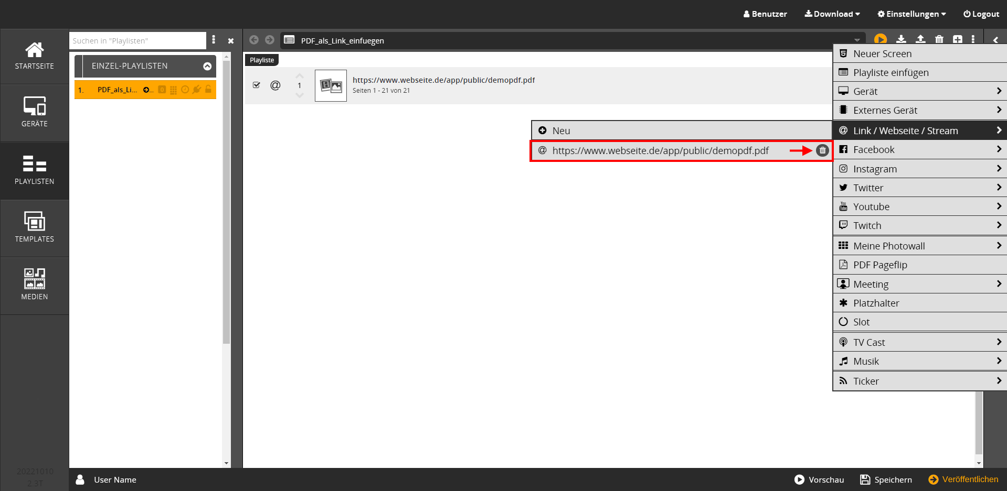Collapse the Einzel-Playlisten group
The height and width of the screenshot is (491, 1007).
[x=207, y=66]
